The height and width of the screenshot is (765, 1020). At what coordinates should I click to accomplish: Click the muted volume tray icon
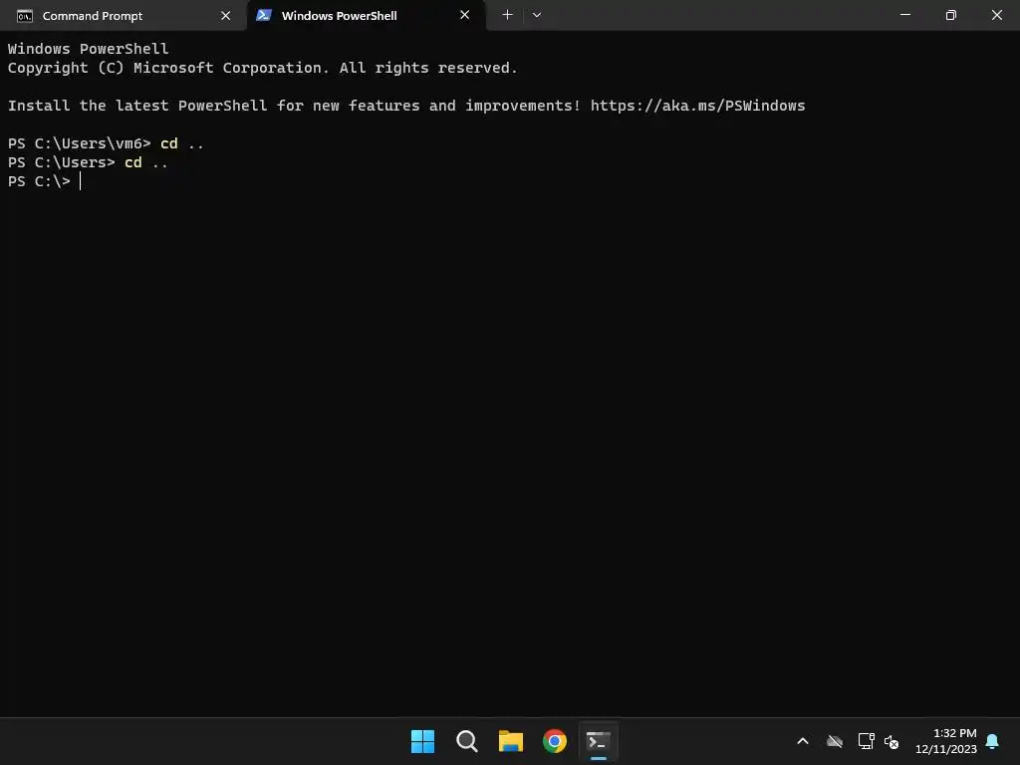892,741
